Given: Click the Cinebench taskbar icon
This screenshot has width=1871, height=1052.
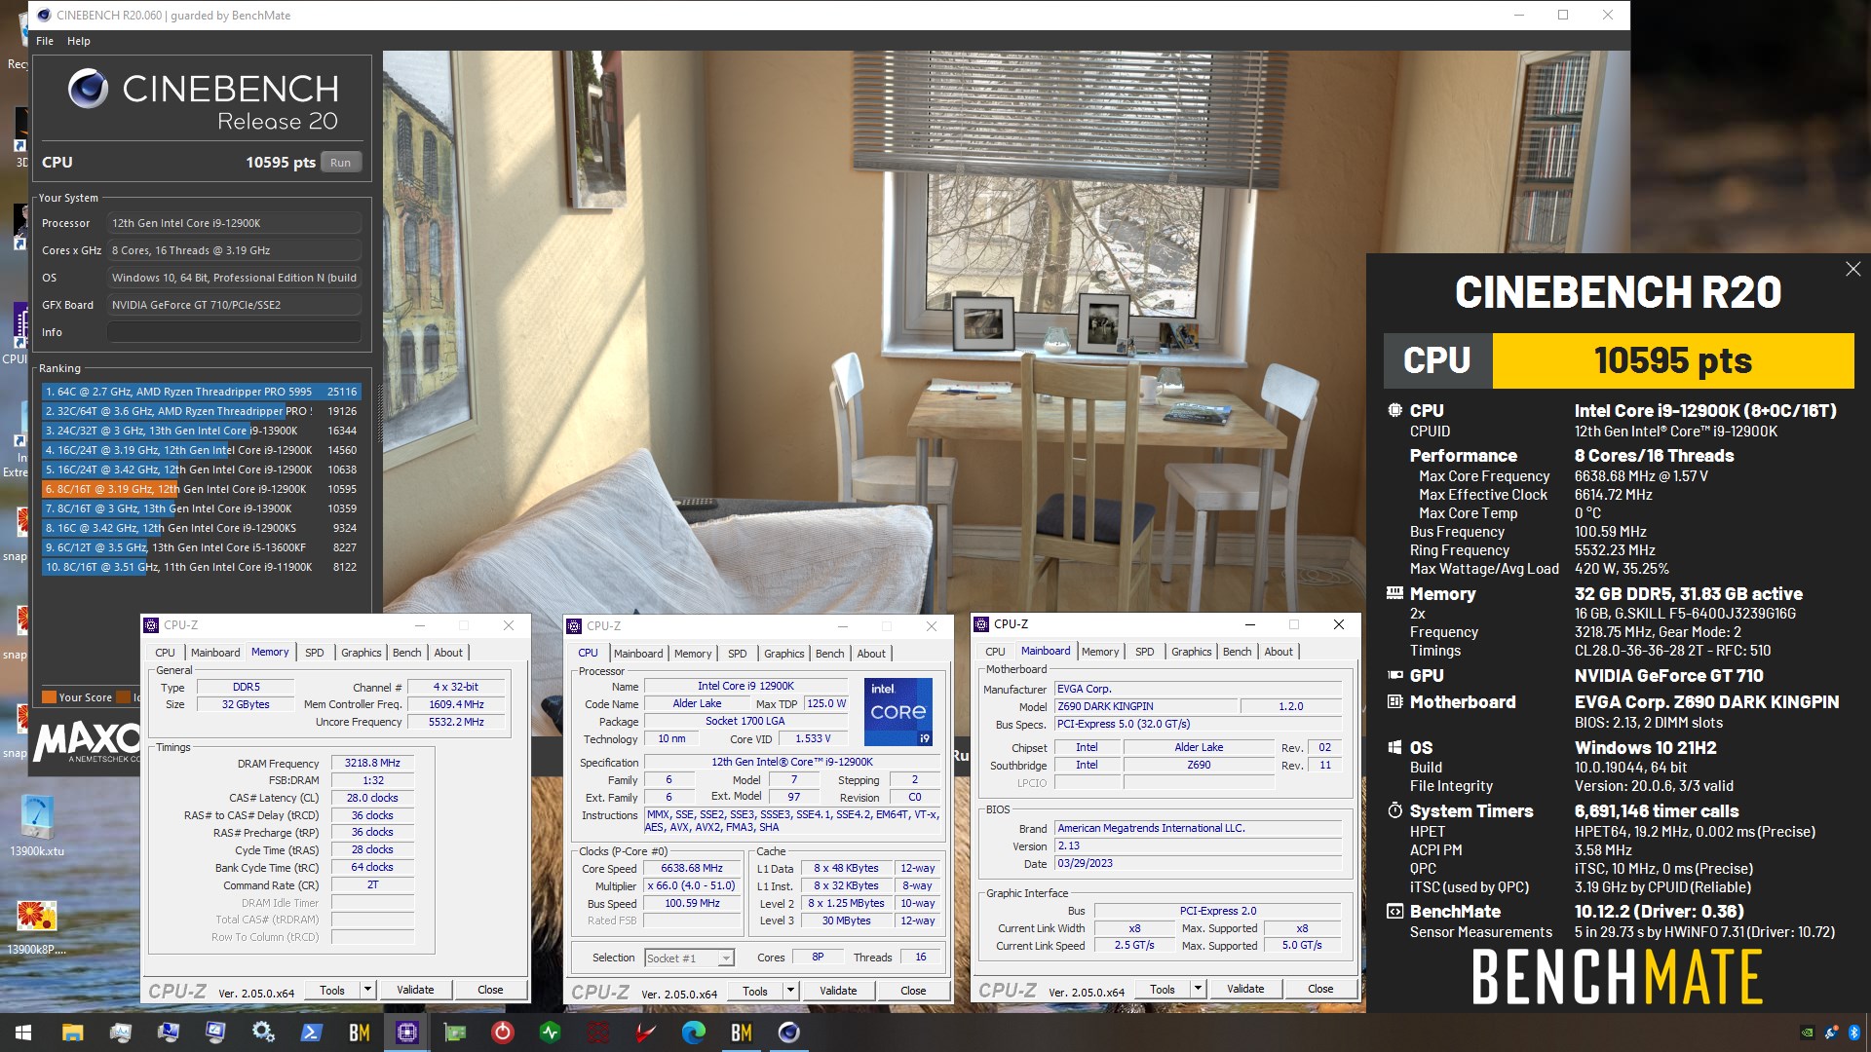Looking at the screenshot, I should coord(788,1033).
